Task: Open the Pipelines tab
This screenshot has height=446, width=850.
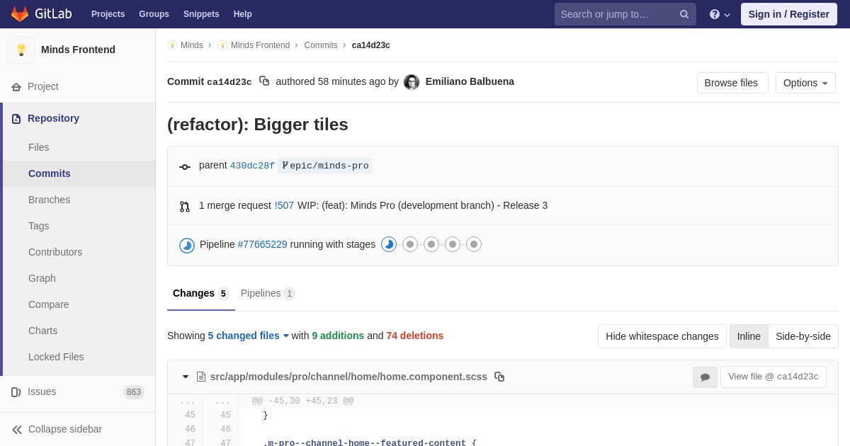Action: pyautogui.click(x=268, y=293)
